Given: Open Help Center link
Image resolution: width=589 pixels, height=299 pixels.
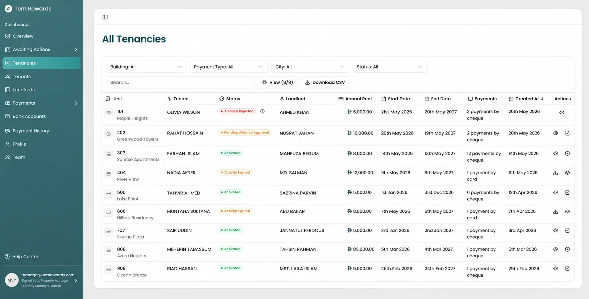Looking at the screenshot, I should click(21, 257).
